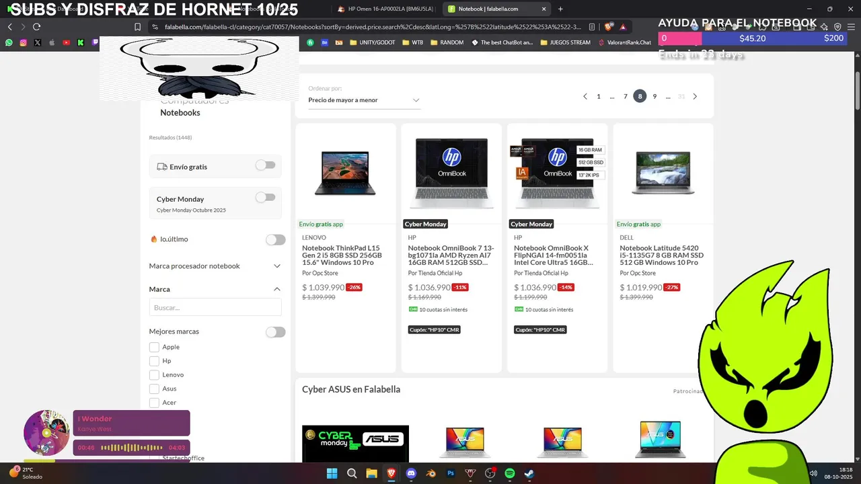The width and height of the screenshot is (861, 484).
Task: Open the WhatsApp bookmark icon
Action: 9,42
